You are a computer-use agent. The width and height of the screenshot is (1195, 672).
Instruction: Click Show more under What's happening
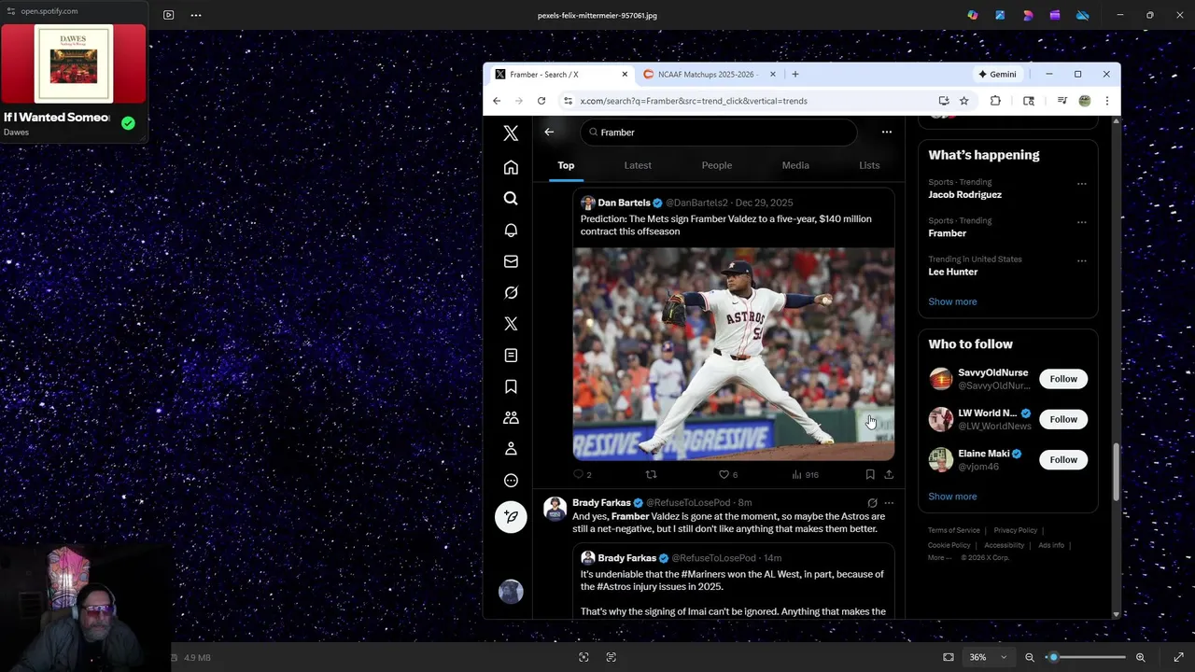click(x=952, y=301)
